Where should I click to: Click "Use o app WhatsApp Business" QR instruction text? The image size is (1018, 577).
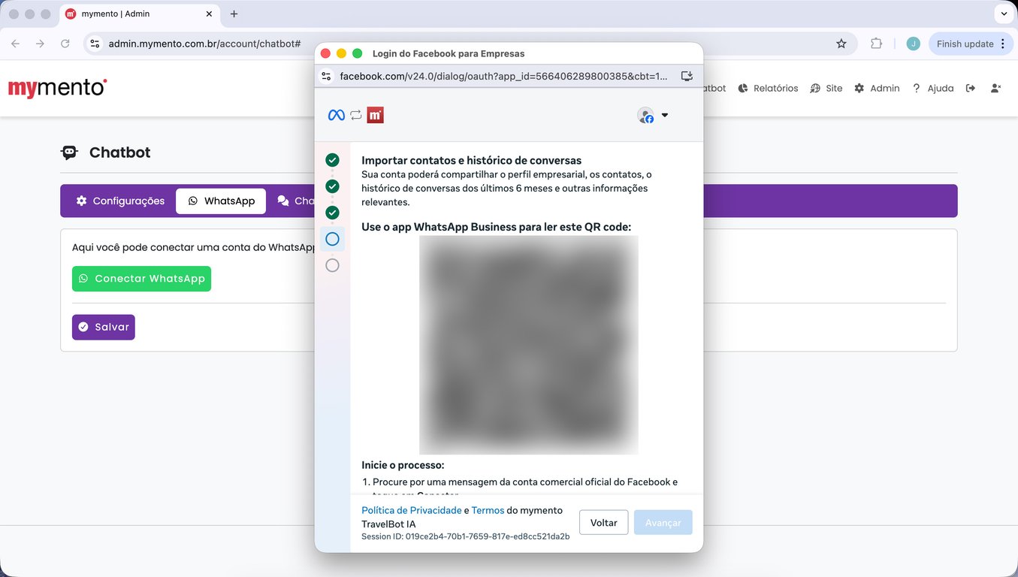(497, 227)
